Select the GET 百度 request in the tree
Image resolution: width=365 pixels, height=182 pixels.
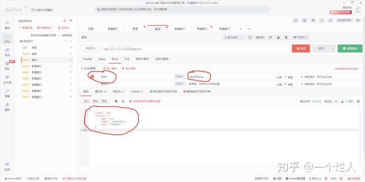coord(47,48)
